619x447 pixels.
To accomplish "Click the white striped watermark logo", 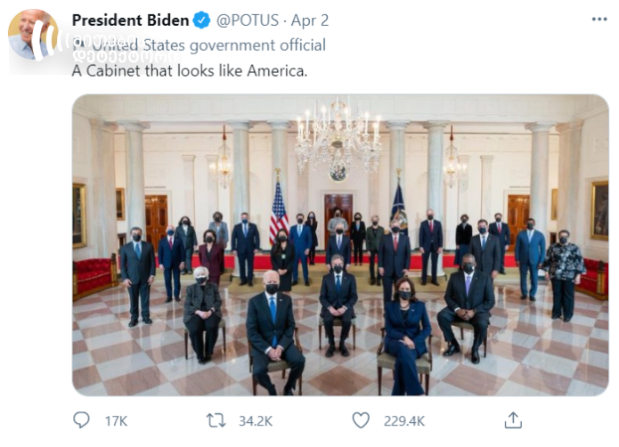I will [x=45, y=39].
